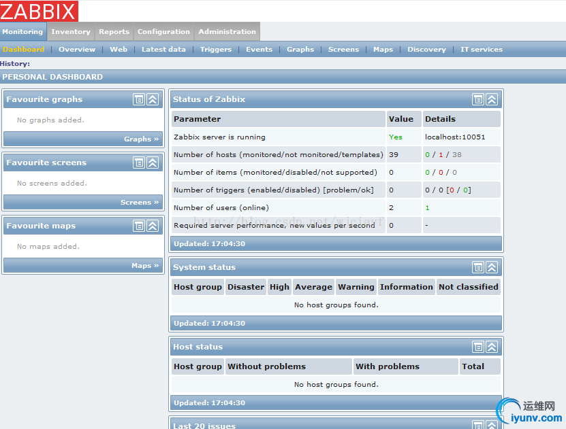
Task: Click monitored hosts count 0 link
Action: [x=427, y=154]
